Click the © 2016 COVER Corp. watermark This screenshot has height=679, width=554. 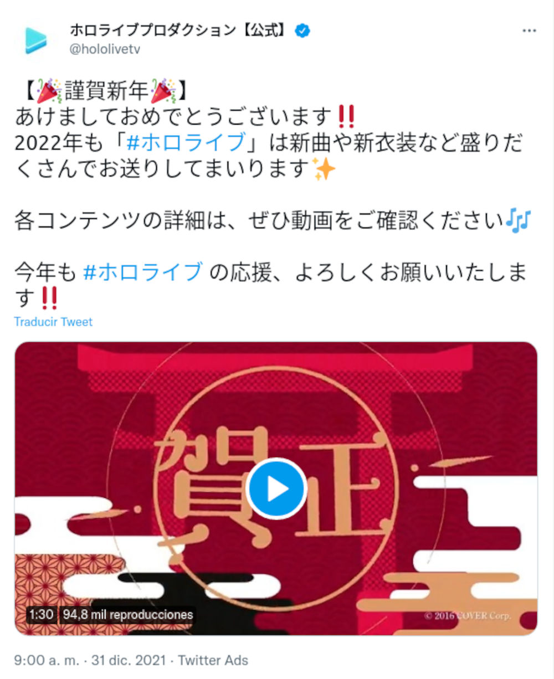[x=468, y=616]
